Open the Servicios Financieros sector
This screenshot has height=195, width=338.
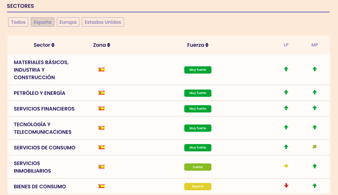click(x=44, y=109)
